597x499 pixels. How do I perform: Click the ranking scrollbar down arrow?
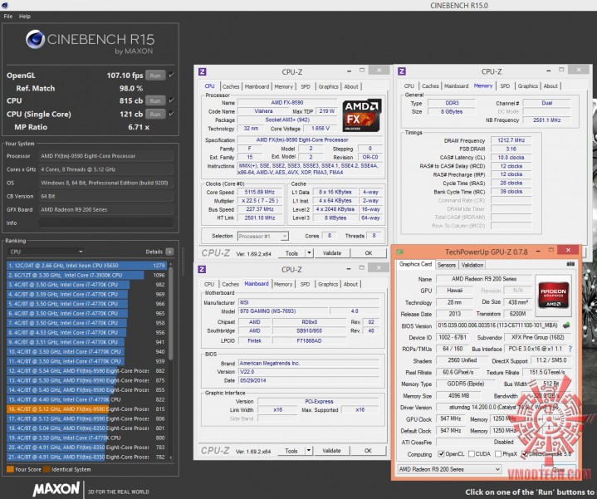170,457
